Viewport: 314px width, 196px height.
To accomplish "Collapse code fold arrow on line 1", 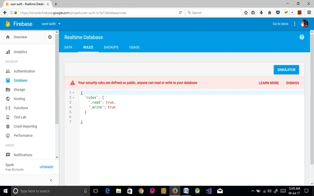I will click(73, 92).
